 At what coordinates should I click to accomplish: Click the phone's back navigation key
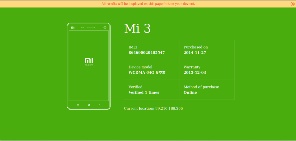pyautogui.click(x=100, y=105)
